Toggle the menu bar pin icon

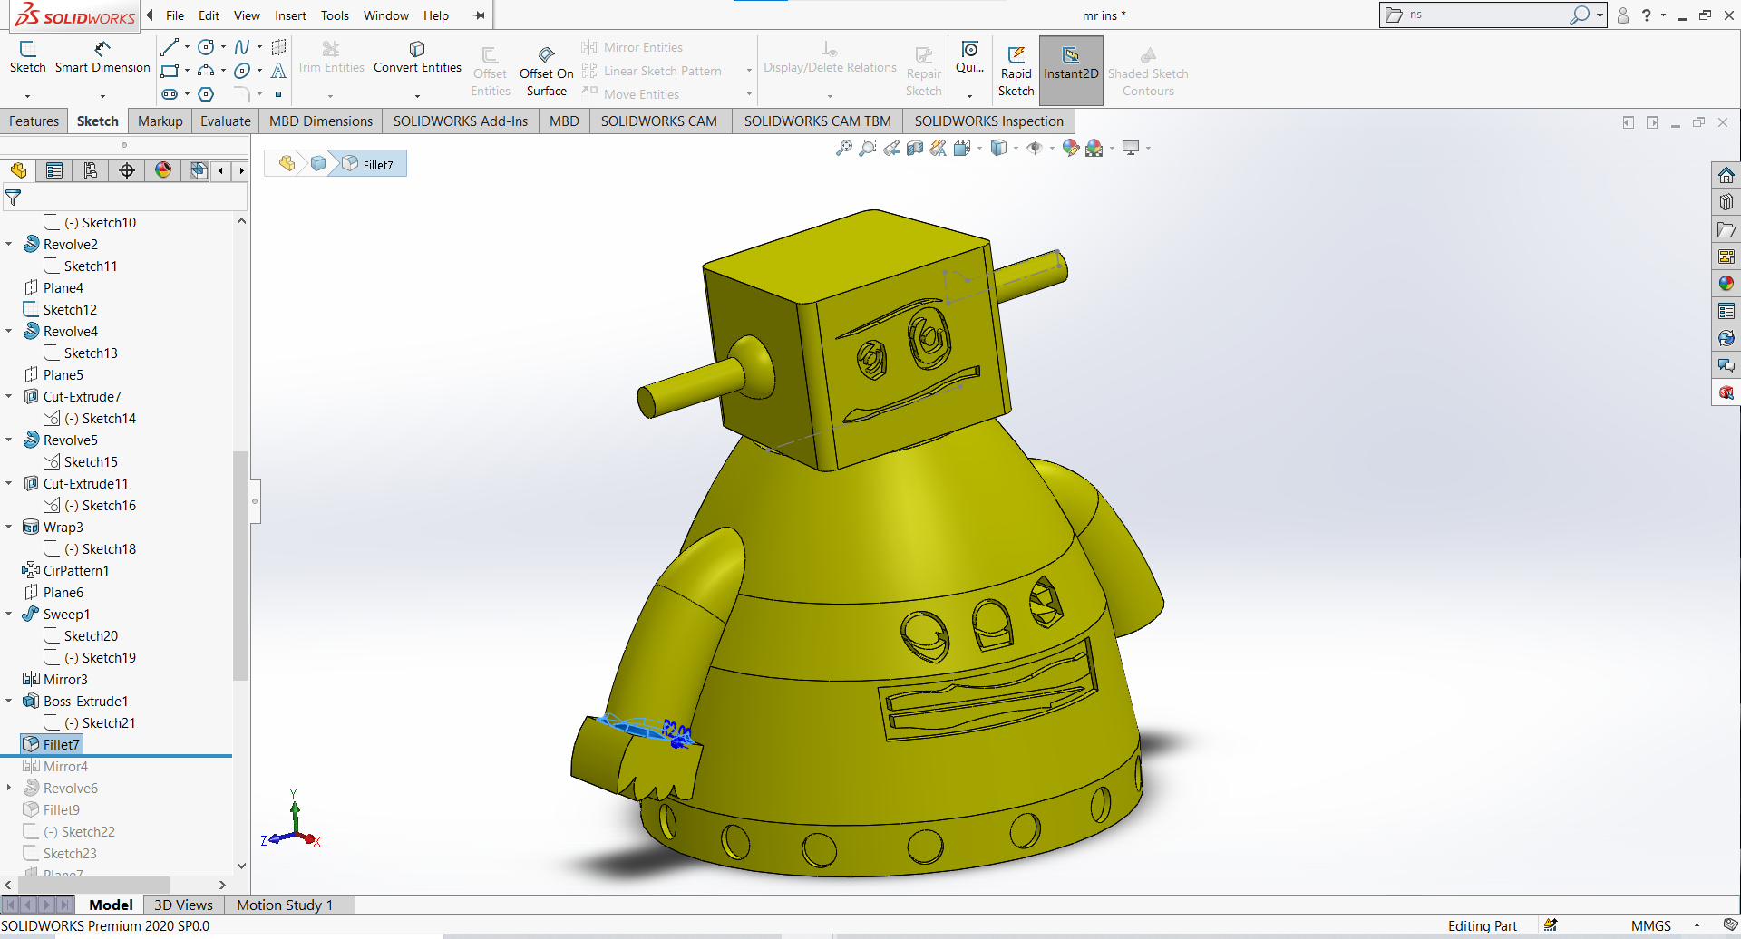coord(479,15)
